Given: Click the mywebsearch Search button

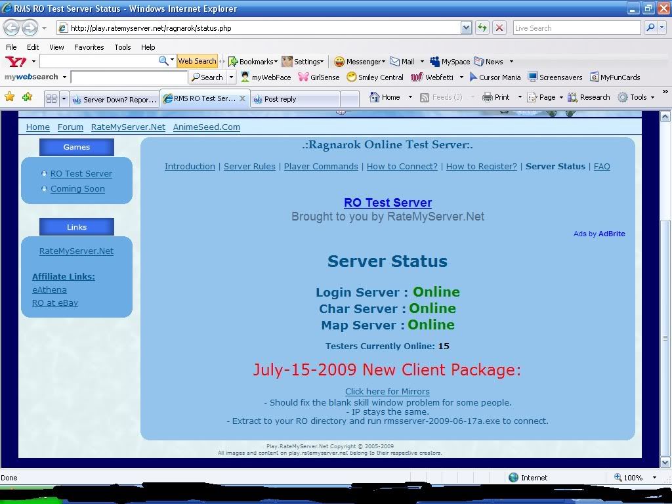Looking at the screenshot, I should [x=207, y=77].
